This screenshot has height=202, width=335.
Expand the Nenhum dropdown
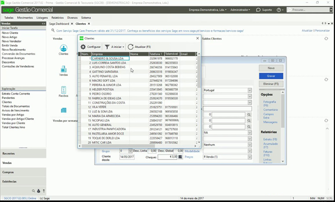point(250,145)
